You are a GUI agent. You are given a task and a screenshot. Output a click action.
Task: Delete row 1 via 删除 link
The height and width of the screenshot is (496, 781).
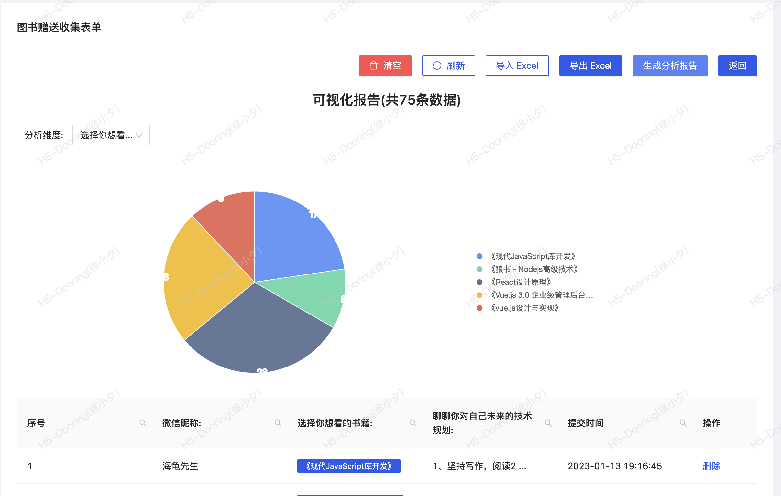[x=711, y=466]
